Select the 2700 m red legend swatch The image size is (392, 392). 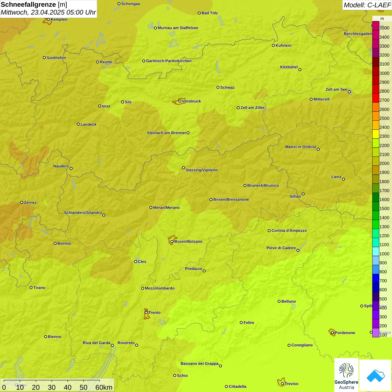(376, 98)
